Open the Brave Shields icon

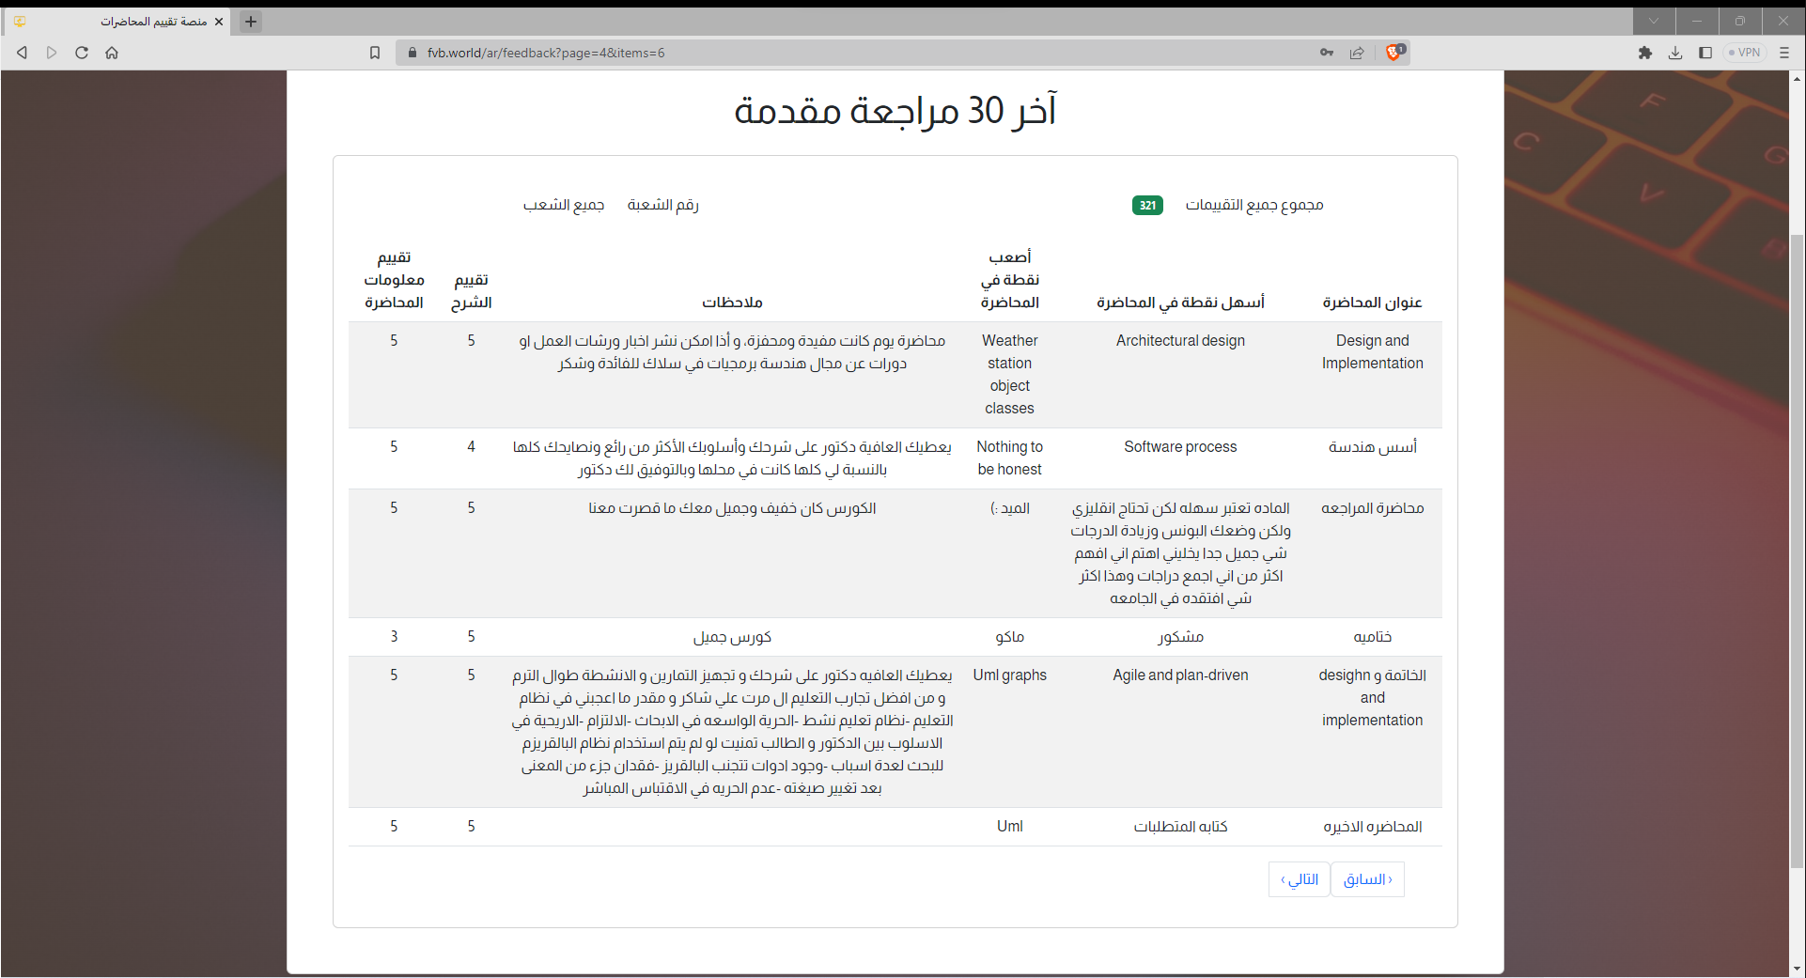pos(1395,53)
